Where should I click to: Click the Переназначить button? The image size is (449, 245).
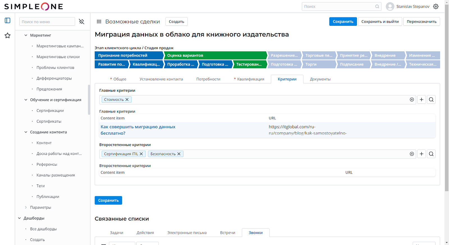(421, 22)
